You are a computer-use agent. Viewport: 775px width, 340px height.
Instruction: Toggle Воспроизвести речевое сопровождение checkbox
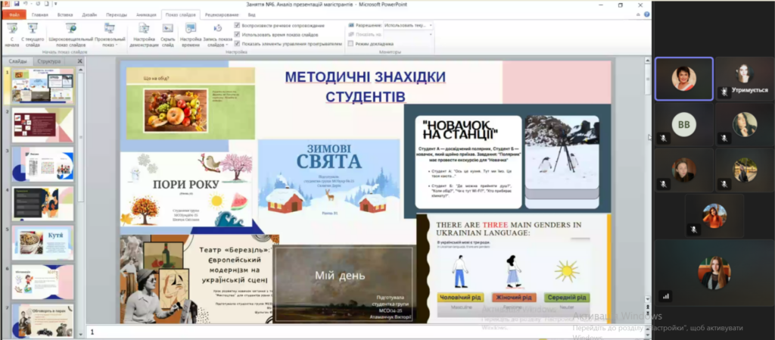click(237, 25)
